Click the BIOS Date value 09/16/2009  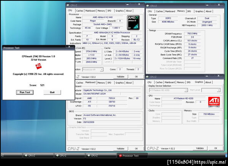[x=112, y=122]
